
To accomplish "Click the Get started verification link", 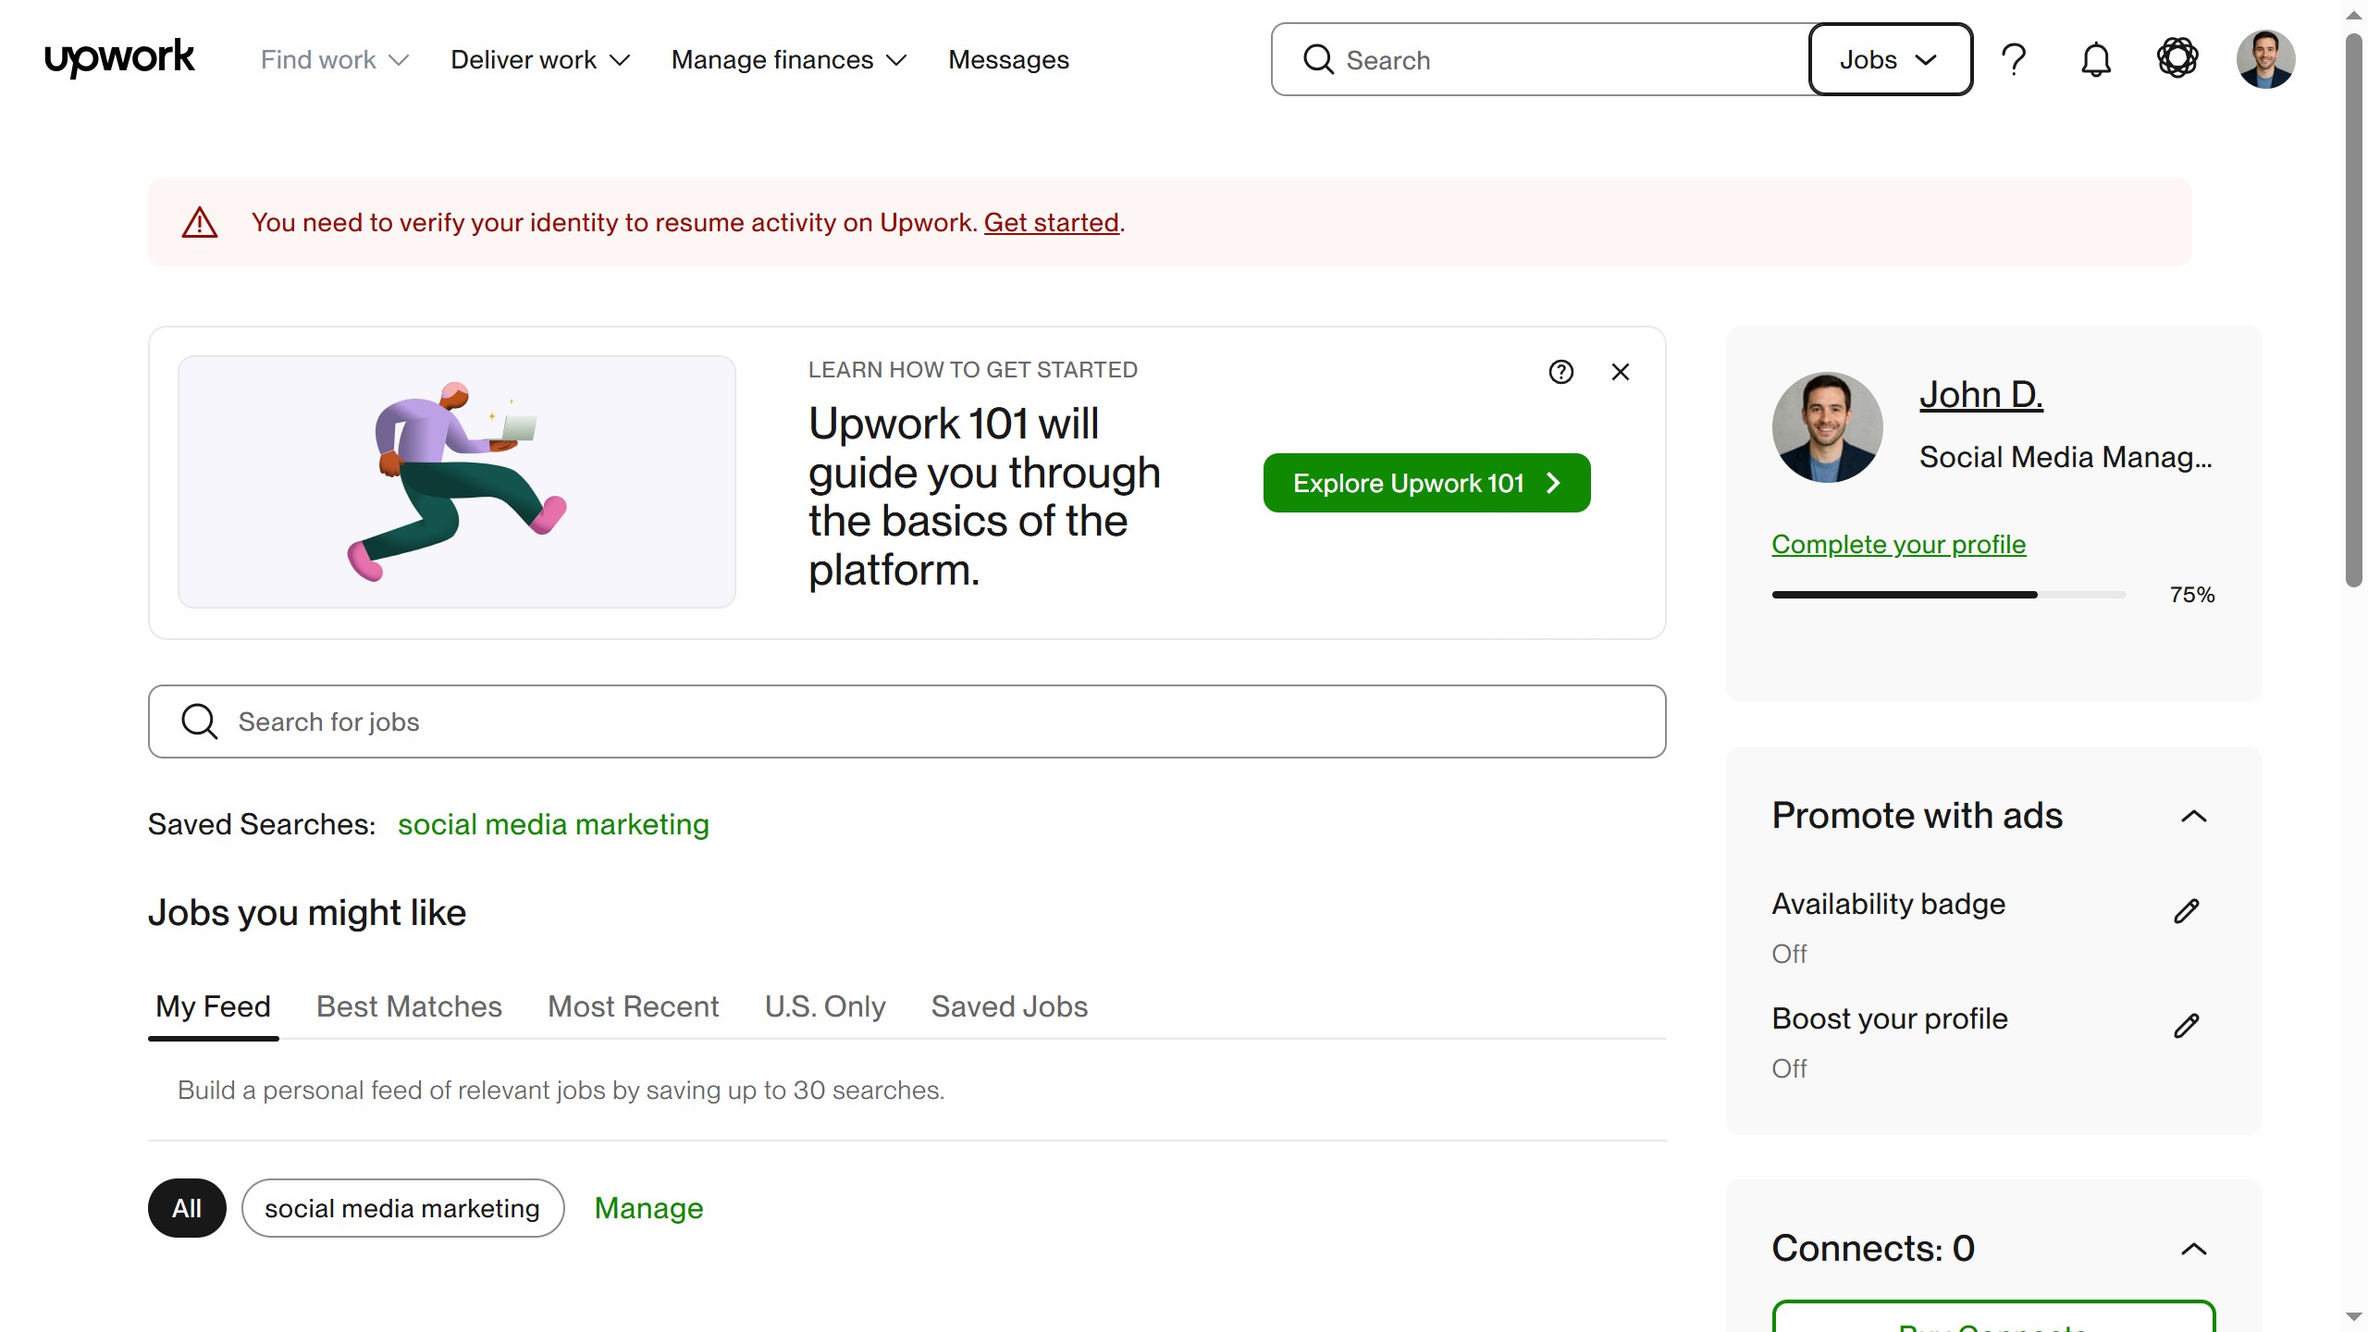I will pyautogui.click(x=1051, y=222).
